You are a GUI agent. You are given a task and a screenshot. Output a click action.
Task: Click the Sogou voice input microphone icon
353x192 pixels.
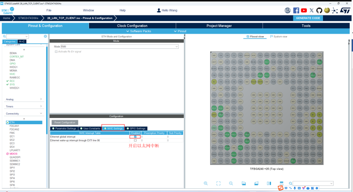pos(295,188)
